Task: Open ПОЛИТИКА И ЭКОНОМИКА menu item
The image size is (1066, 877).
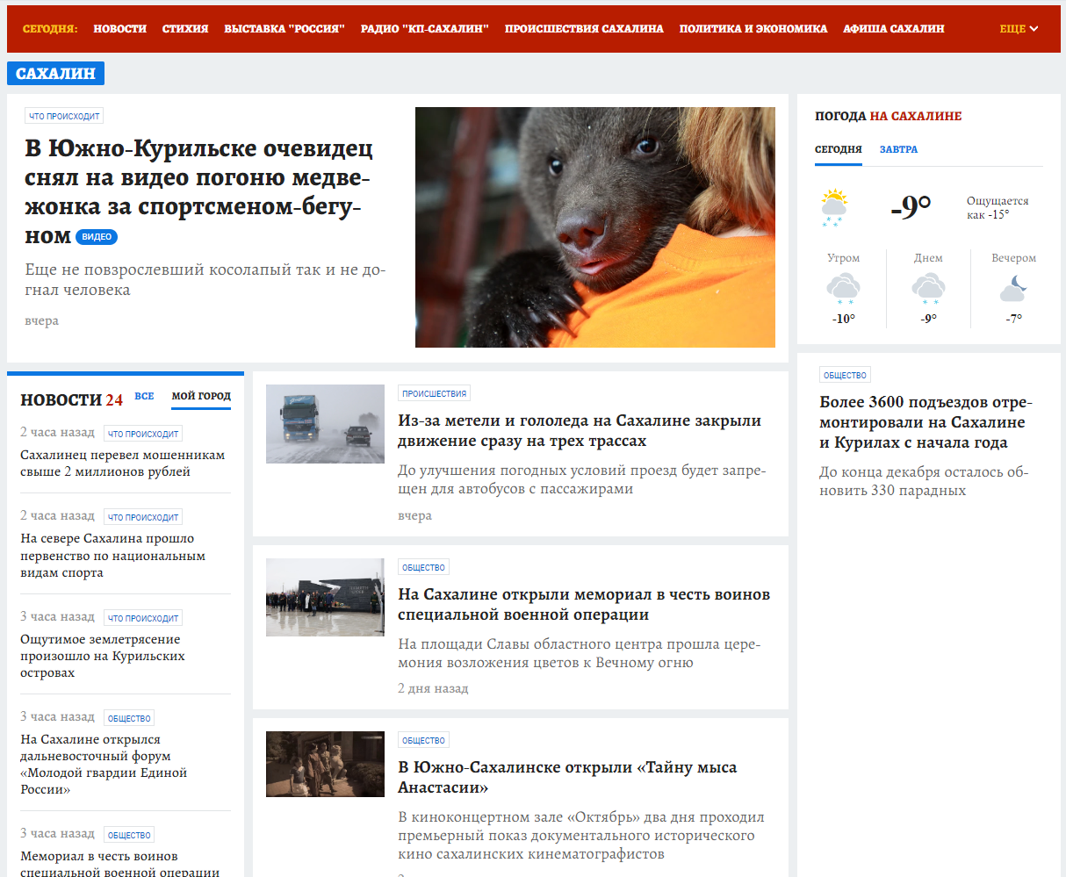Action: point(753,29)
